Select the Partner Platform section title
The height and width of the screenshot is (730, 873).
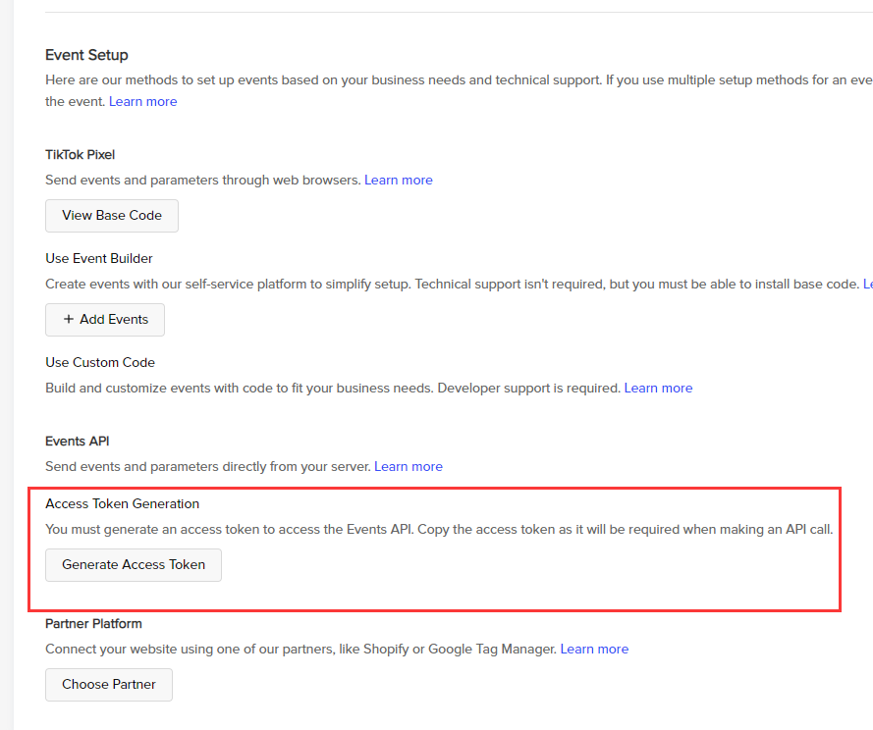(93, 624)
